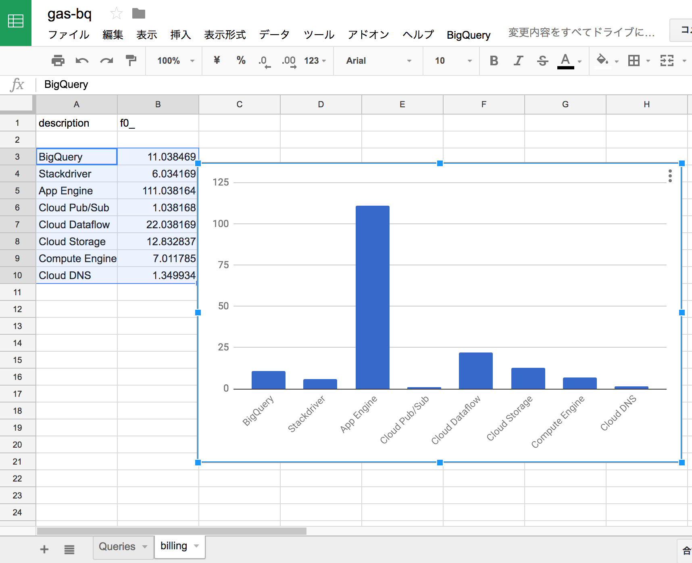Click the horizontal scrollbar thumb
This screenshot has height=563, width=692.
pos(171,531)
